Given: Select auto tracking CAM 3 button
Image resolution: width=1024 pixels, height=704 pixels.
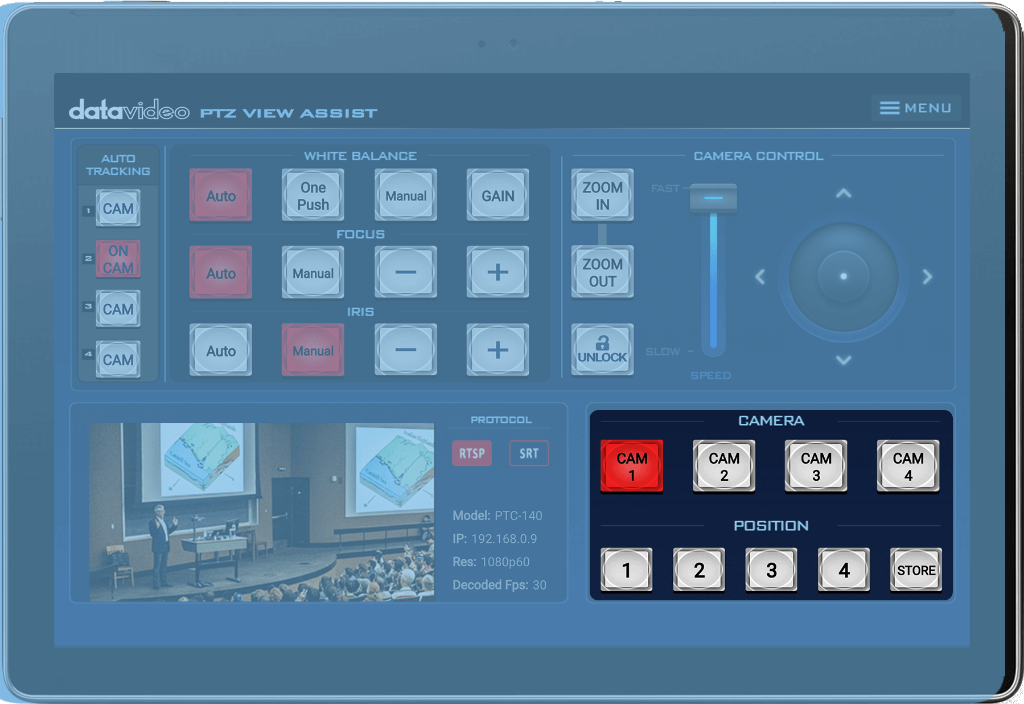Looking at the screenshot, I should click(118, 309).
